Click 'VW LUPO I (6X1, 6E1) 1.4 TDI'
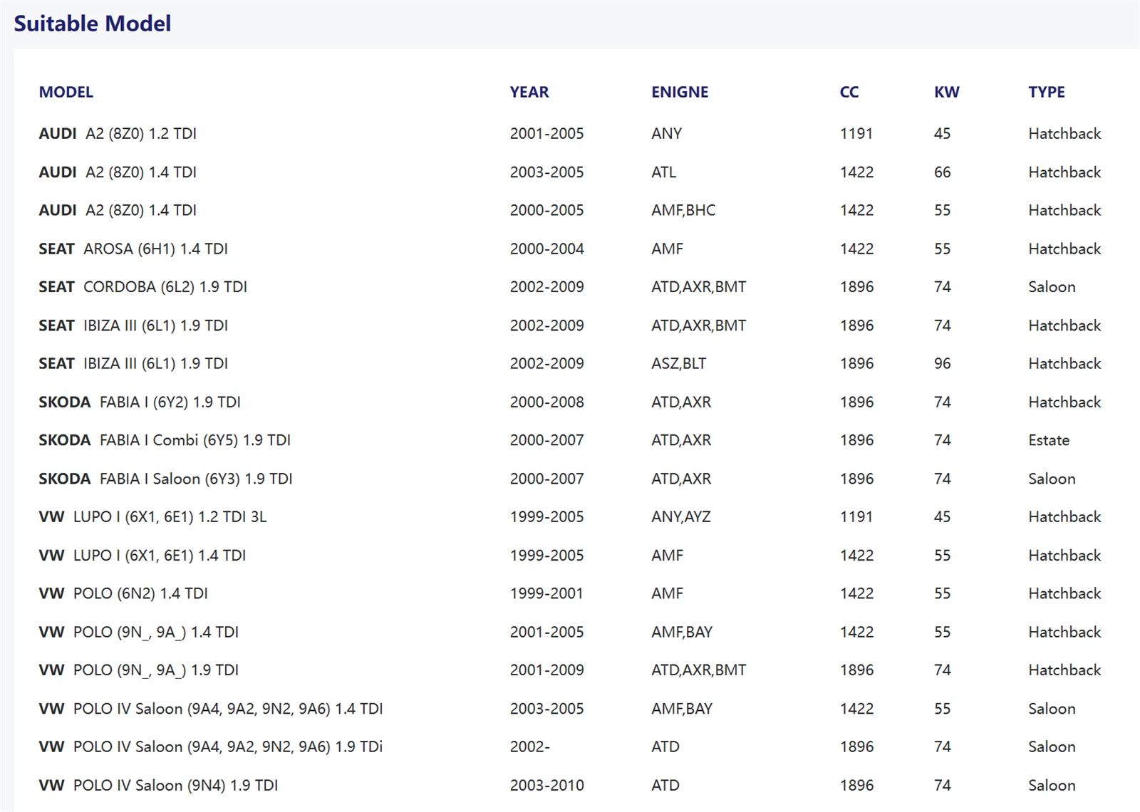 (142, 555)
